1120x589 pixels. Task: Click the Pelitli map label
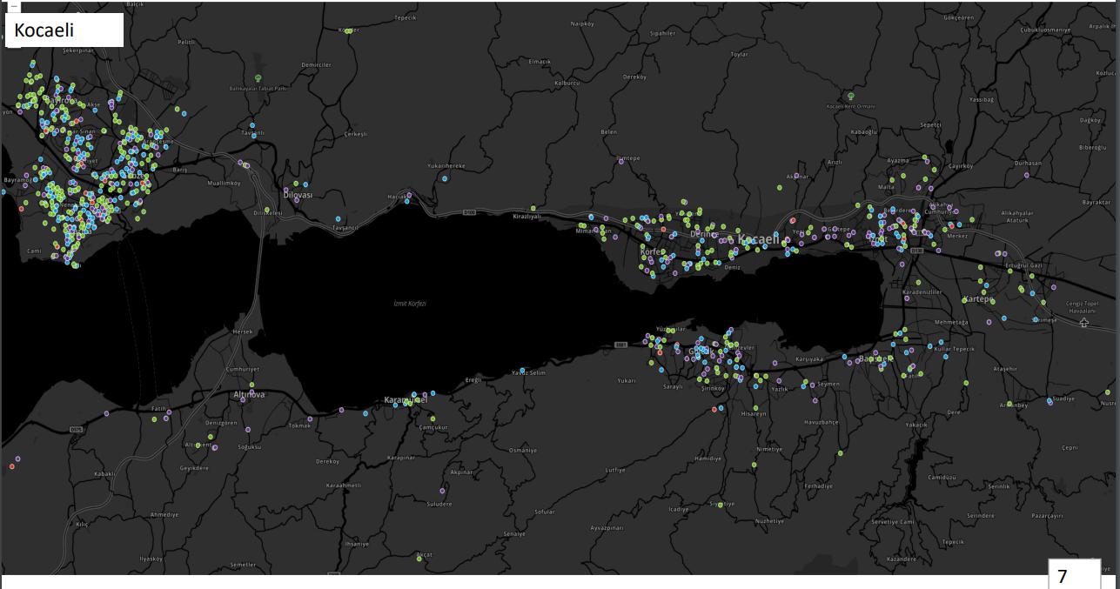186,42
